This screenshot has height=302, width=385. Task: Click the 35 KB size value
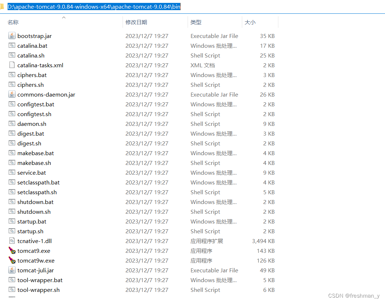tap(267, 36)
